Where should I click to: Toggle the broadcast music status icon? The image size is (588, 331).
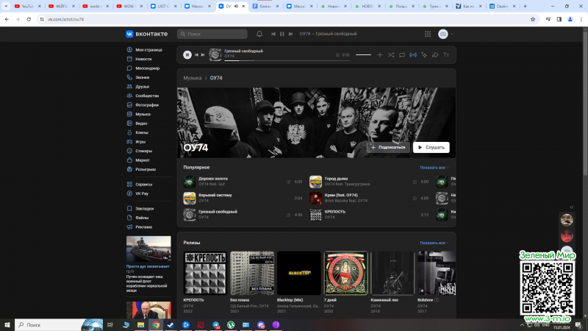point(413,54)
